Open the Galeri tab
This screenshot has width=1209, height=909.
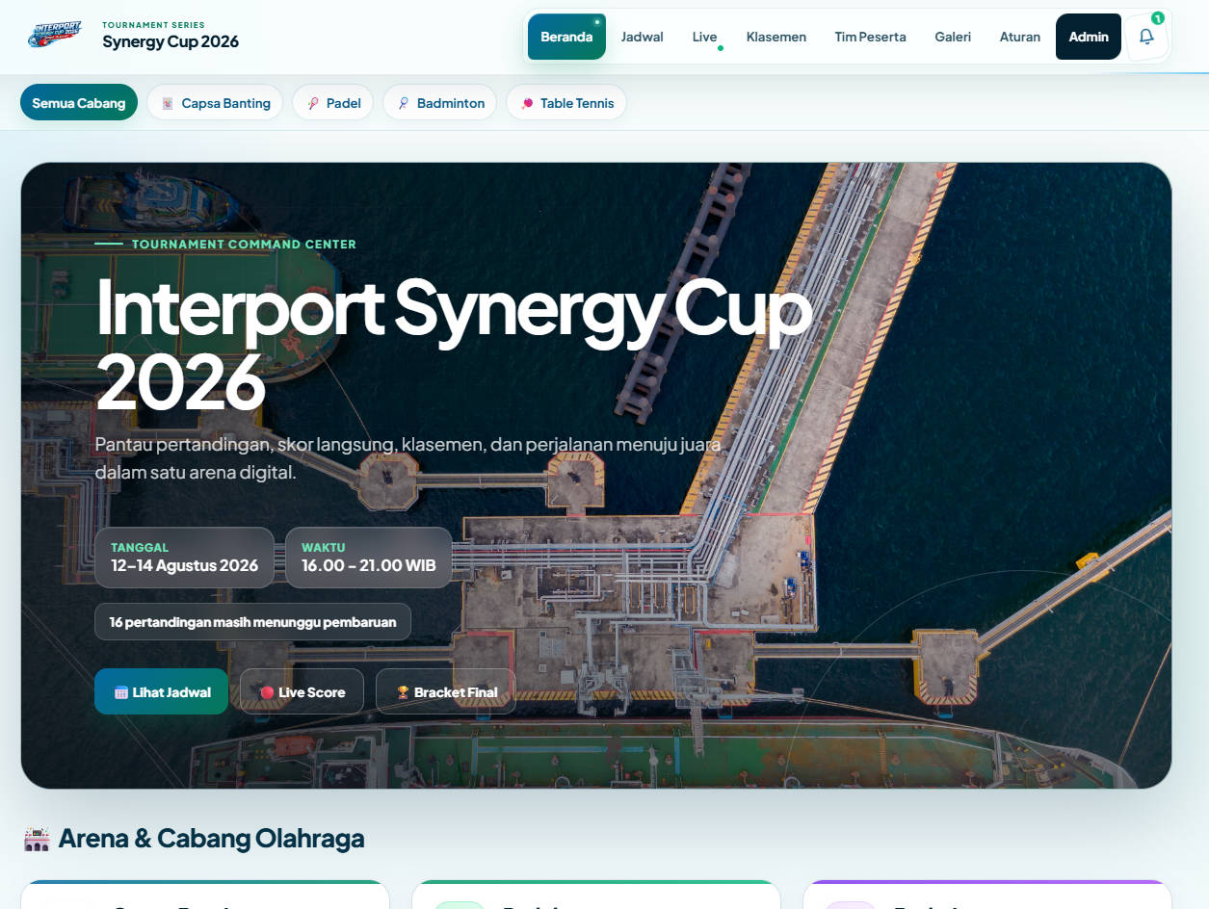pyautogui.click(x=953, y=37)
